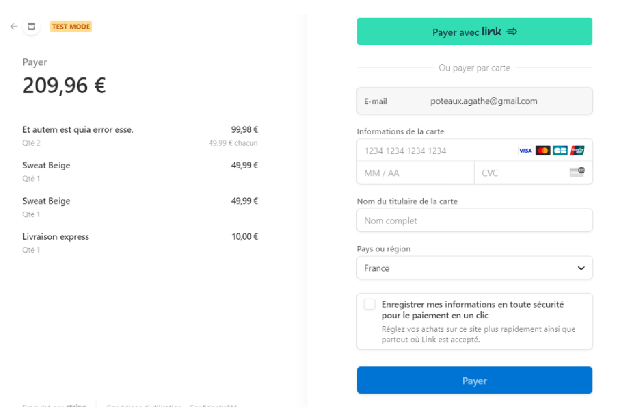The width and height of the screenshot is (625, 407).
Task: Click the Mastercard logo
Action: pyautogui.click(x=543, y=151)
